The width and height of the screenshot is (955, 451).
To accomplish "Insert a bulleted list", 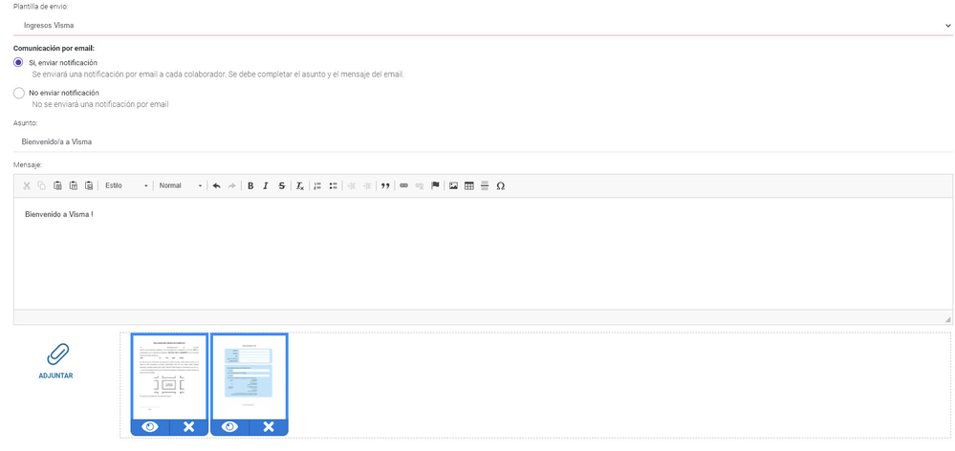I will tap(334, 186).
